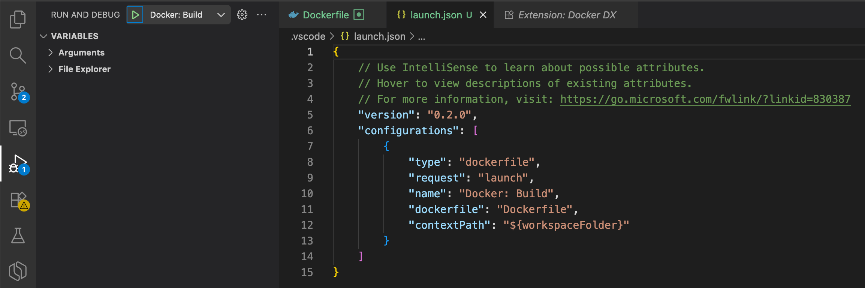Open Run and Debug more actions menu

click(x=262, y=15)
